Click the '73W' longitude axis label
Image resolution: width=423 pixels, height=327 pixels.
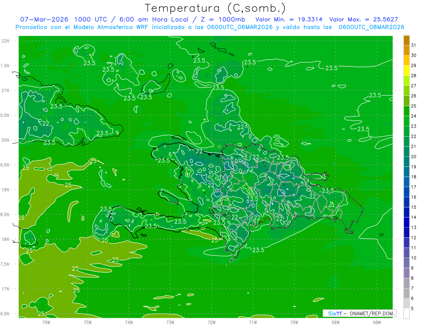pos(170,322)
